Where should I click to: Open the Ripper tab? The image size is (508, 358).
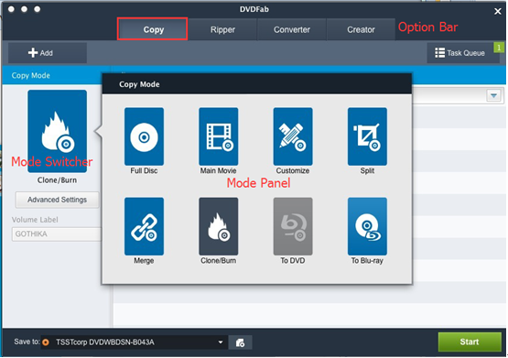[x=222, y=29]
